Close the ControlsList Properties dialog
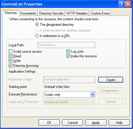The width and height of the screenshot is (133, 129). [128, 4]
